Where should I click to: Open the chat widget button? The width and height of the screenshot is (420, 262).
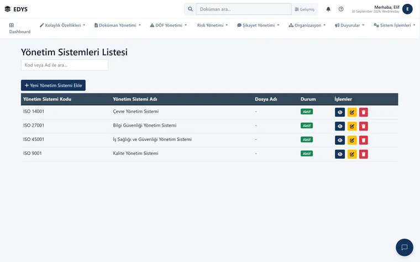(405, 247)
